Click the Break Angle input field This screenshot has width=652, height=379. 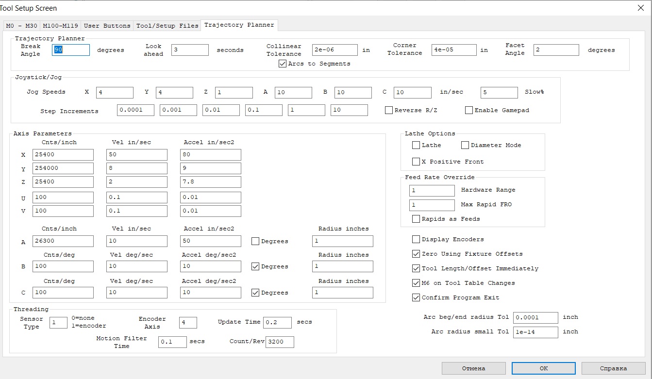71,50
